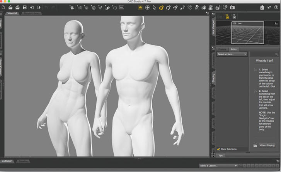Click the home icon in top-right toolbar
Screen dimensions: 281x172
coord(263,7)
